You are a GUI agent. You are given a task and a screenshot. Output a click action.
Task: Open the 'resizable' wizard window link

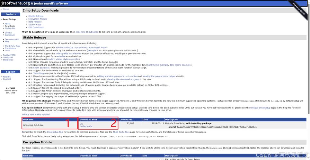tap(61, 56)
